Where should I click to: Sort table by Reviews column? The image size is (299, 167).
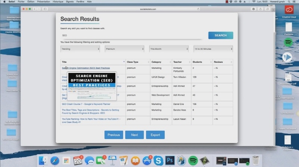click(223, 62)
